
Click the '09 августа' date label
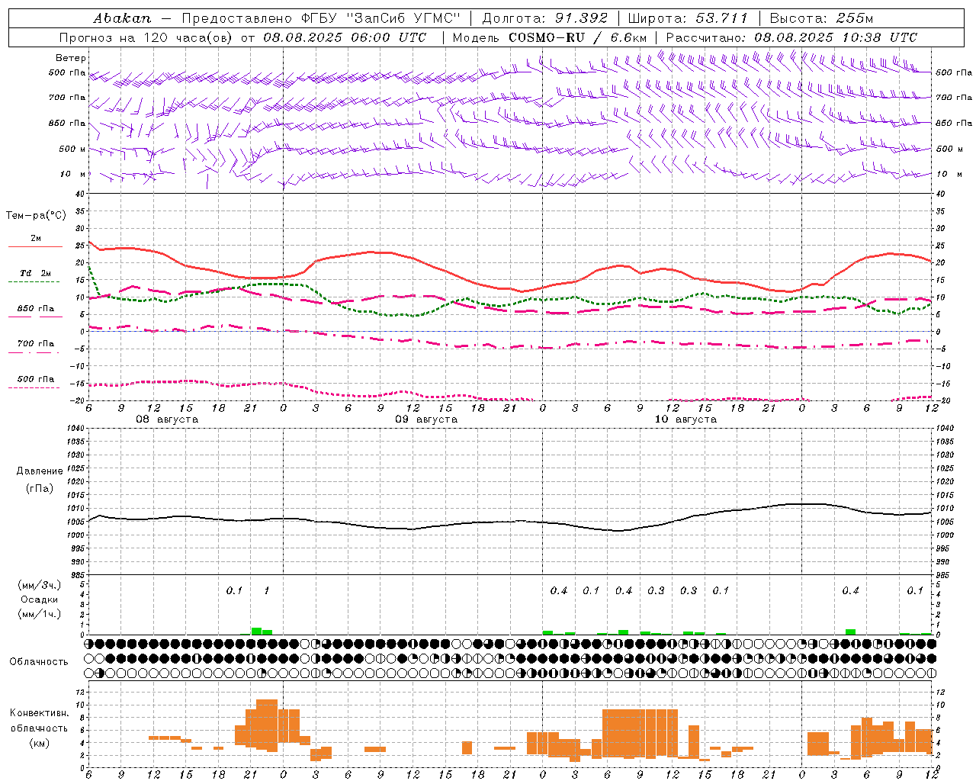point(426,419)
